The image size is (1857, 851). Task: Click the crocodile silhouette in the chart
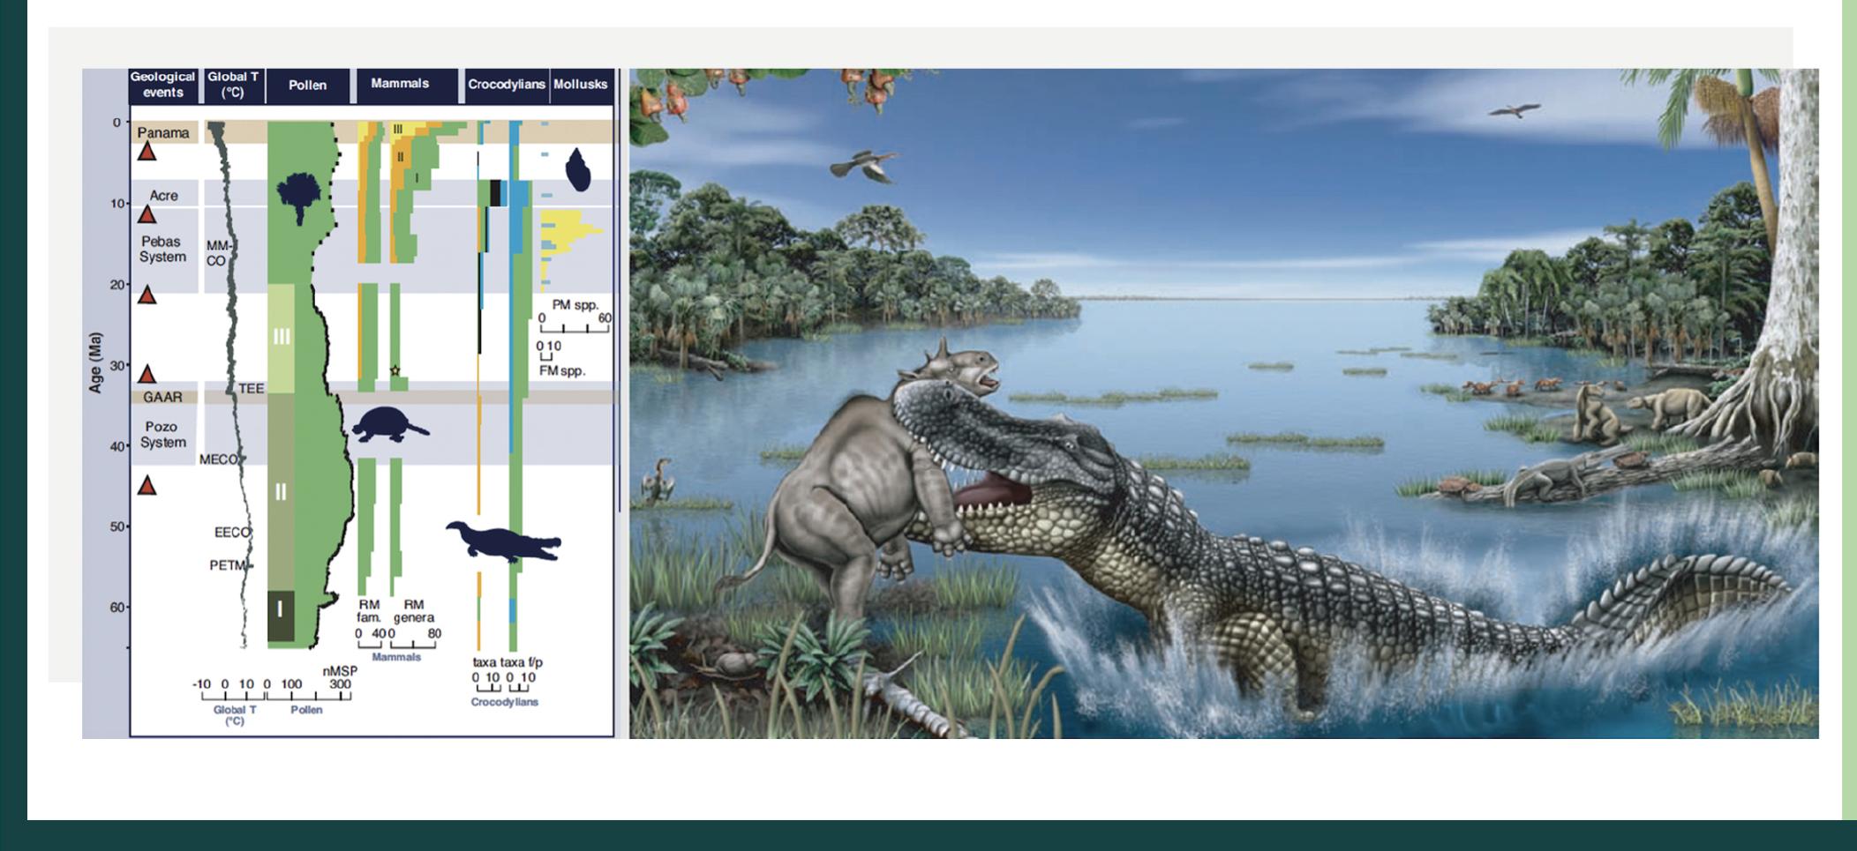point(503,541)
